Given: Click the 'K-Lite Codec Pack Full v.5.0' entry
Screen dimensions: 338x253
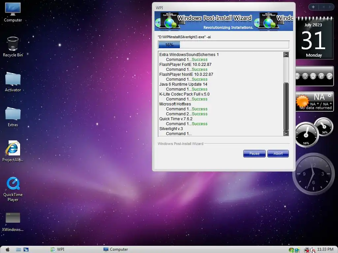Looking at the screenshot, I should pos(184,94).
